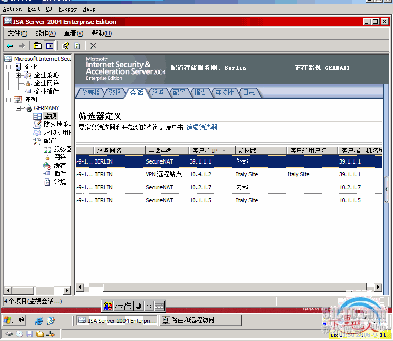Select 阵列 node in the tree
Image resolution: width=393 pixels, height=341 pixels.
coord(30,100)
